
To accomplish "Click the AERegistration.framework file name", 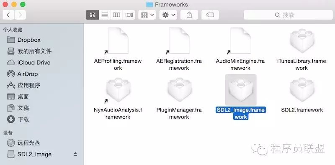I will pyautogui.click(x=179, y=64).
